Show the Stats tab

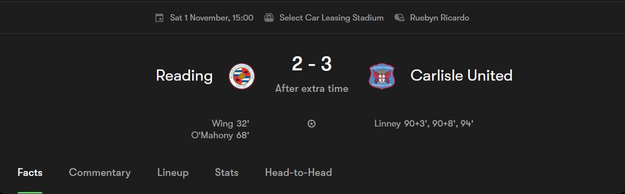pyautogui.click(x=227, y=173)
